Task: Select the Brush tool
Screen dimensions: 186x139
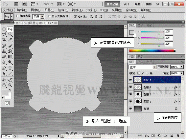Action: (10, 46)
